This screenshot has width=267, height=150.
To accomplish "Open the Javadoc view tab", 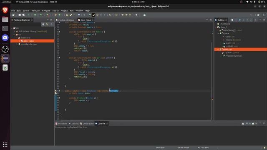I will (74, 124).
